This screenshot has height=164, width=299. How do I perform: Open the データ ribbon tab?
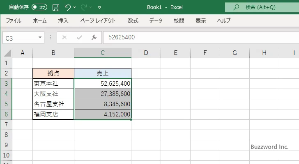point(156,20)
